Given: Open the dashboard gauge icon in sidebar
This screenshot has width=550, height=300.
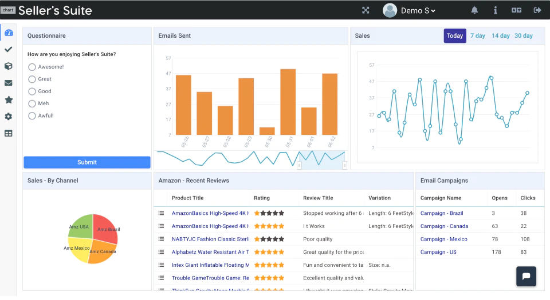Looking at the screenshot, I should point(9,33).
